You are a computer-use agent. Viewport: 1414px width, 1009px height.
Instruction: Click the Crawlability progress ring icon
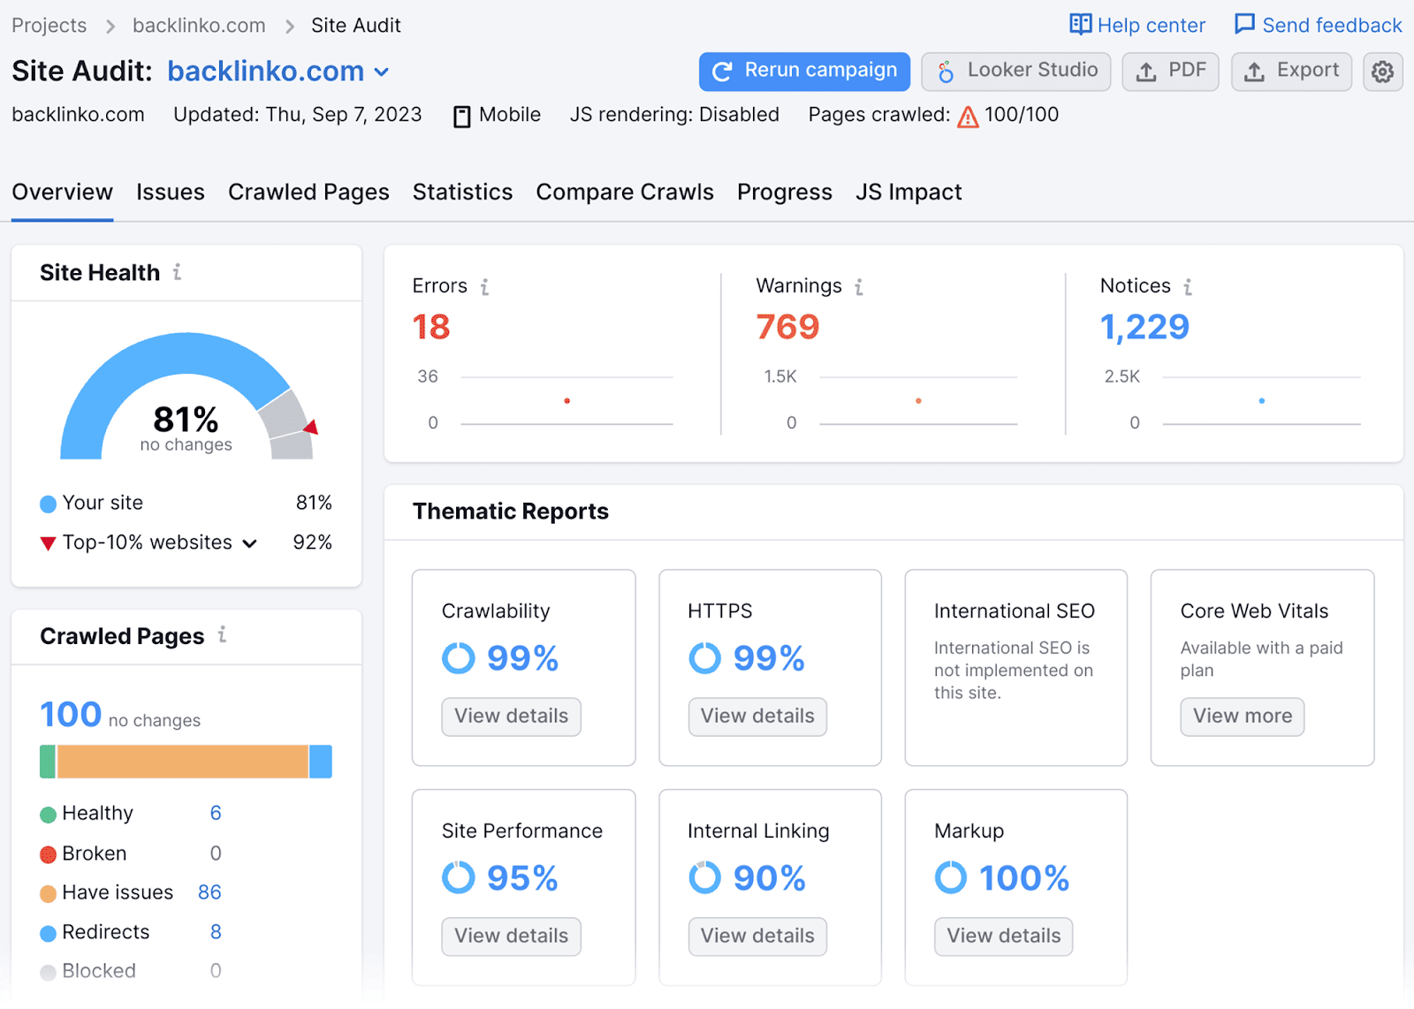(x=458, y=658)
